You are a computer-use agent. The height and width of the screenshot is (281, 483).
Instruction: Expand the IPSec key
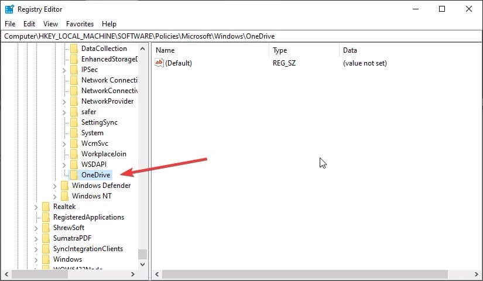coord(64,71)
